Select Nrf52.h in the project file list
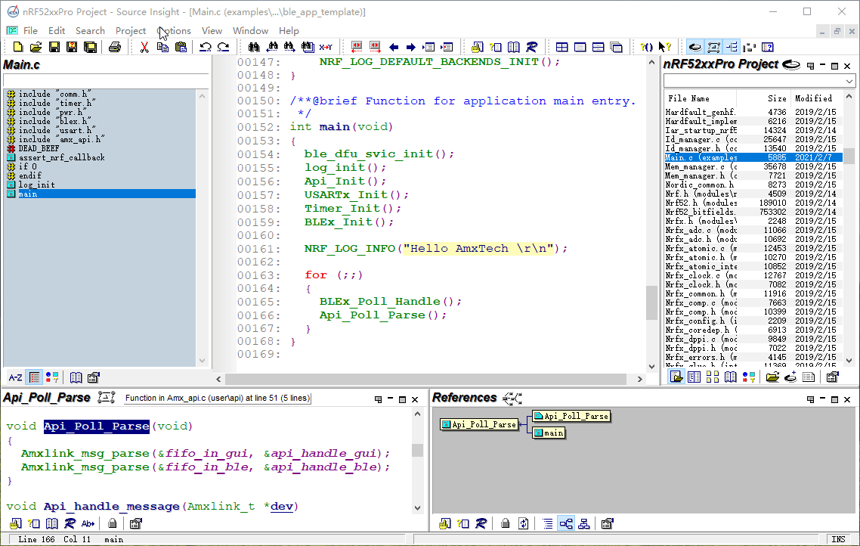 tap(753, 203)
